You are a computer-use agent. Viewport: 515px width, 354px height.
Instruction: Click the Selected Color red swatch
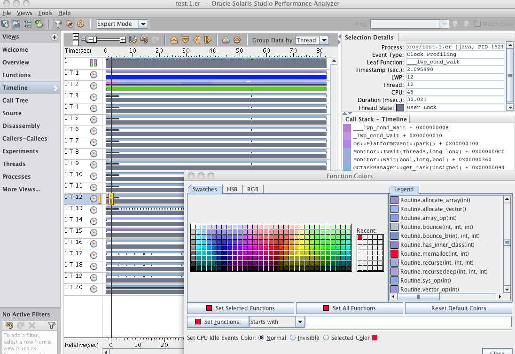375,338
